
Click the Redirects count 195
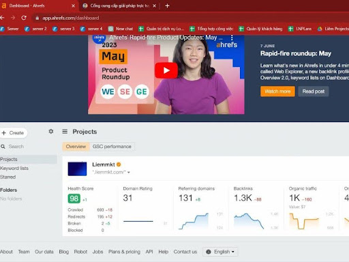click(100, 216)
